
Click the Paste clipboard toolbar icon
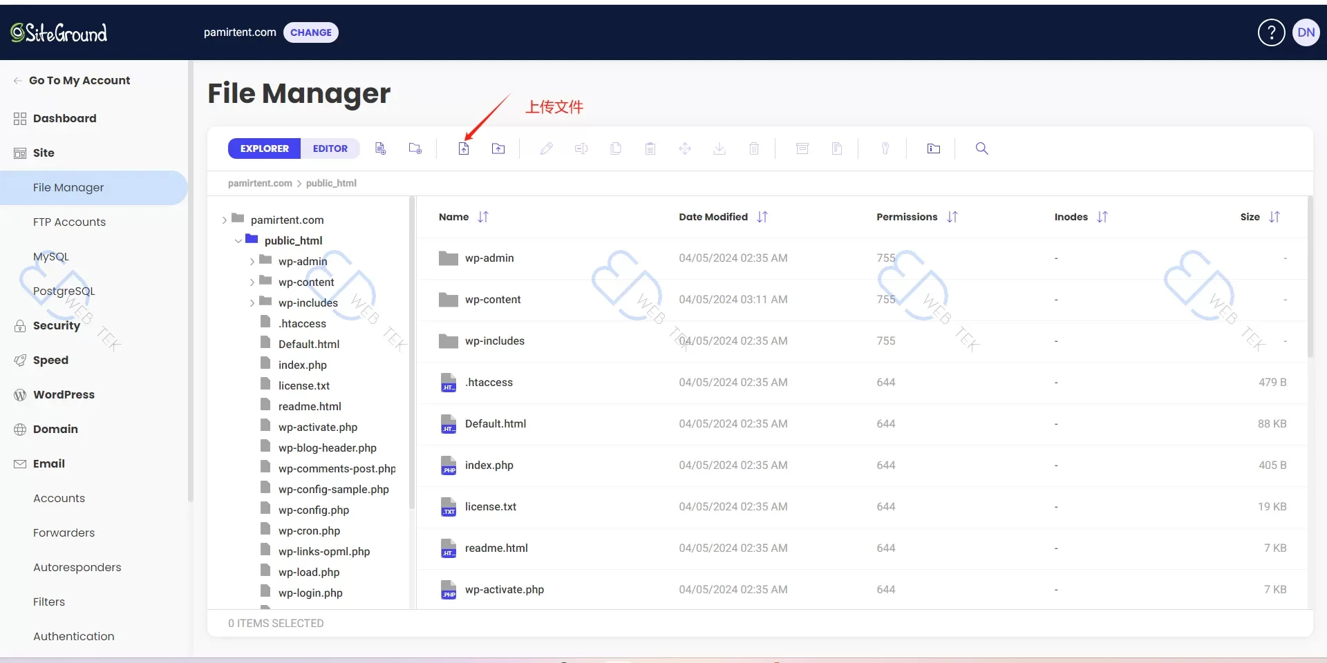(x=650, y=148)
